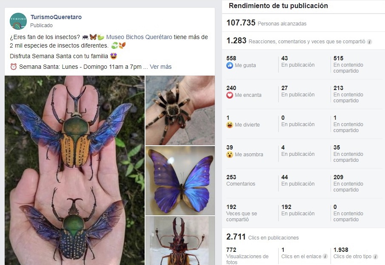Viewport: 385px width, 265px height.
Task: Expand post text with Ver más
Action: 160,67
